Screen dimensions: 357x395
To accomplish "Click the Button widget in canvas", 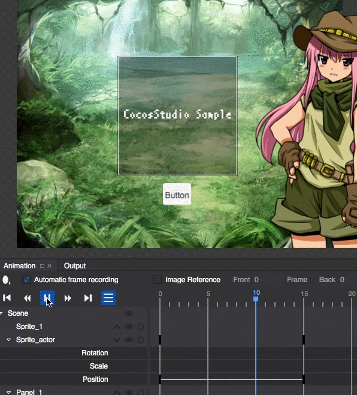I will click(177, 194).
